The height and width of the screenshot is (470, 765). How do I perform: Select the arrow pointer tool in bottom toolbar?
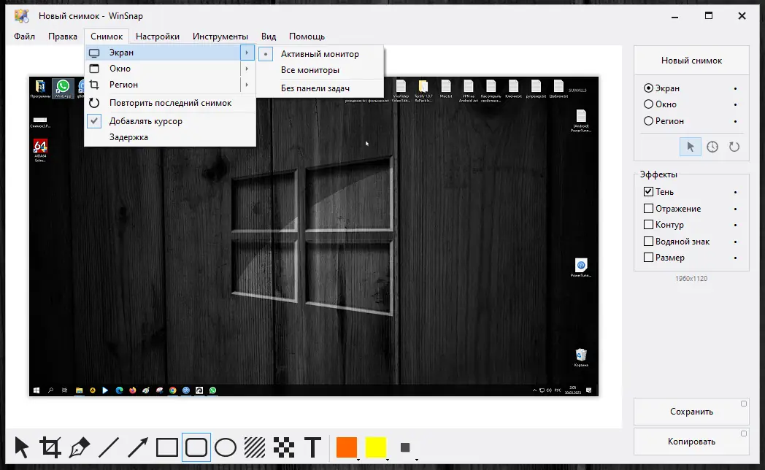pos(22,447)
